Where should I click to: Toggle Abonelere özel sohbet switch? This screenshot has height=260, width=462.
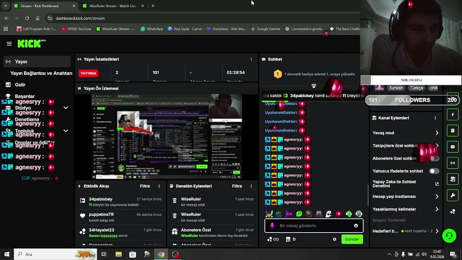pos(434,158)
